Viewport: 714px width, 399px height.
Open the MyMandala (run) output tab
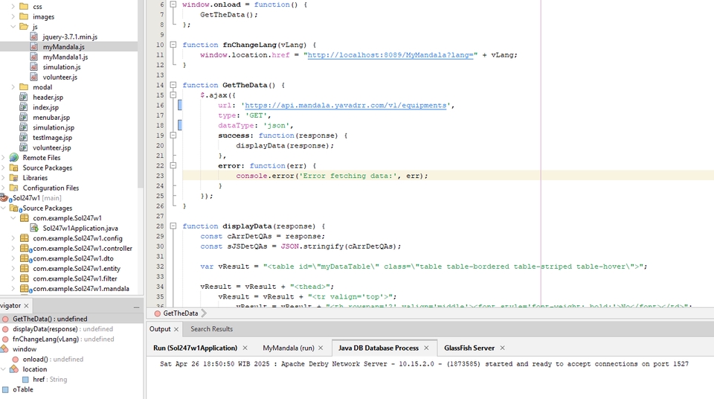click(x=289, y=348)
